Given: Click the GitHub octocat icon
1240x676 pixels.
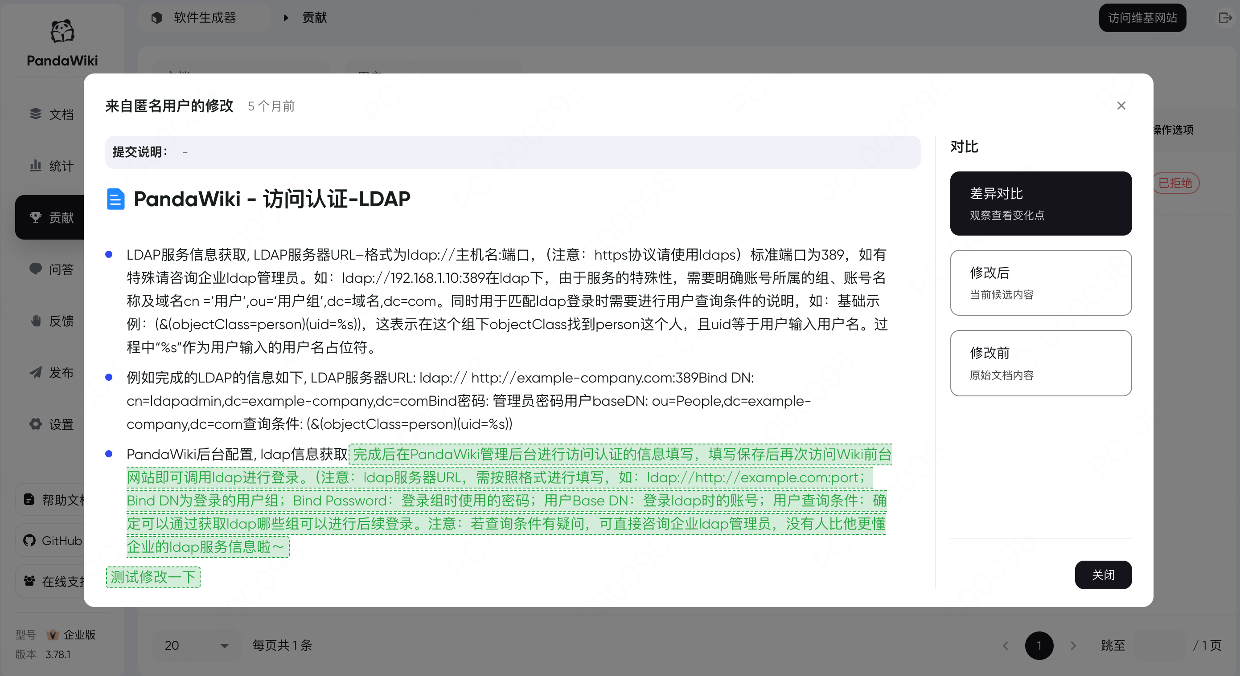Looking at the screenshot, I should [29, 541].
